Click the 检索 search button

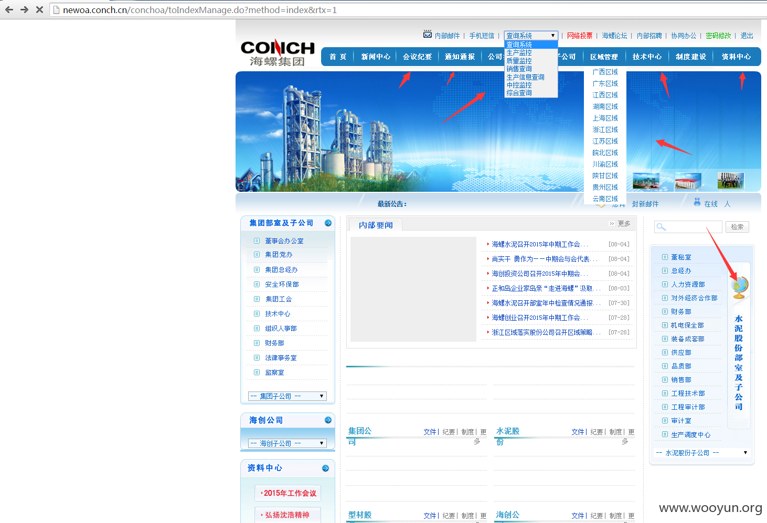click(737, 227)
